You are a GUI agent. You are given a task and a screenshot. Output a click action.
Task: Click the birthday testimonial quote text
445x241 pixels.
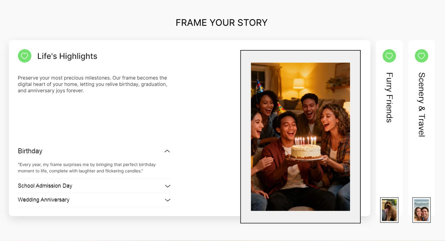pyautogui.click(x=87, y=168)
